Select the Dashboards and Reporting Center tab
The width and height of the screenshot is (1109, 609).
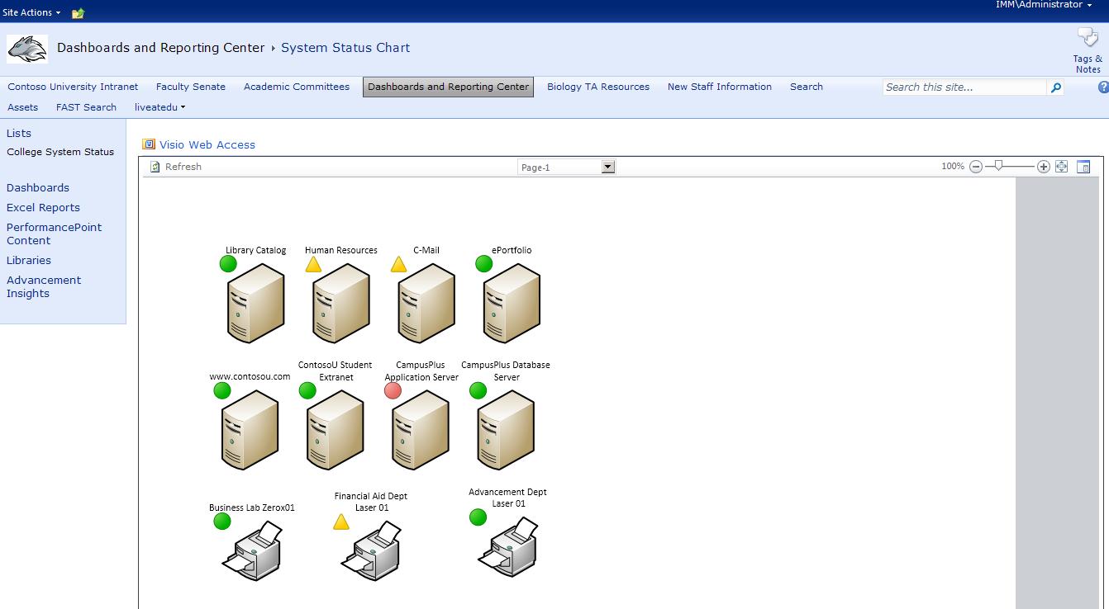(448, 87)
